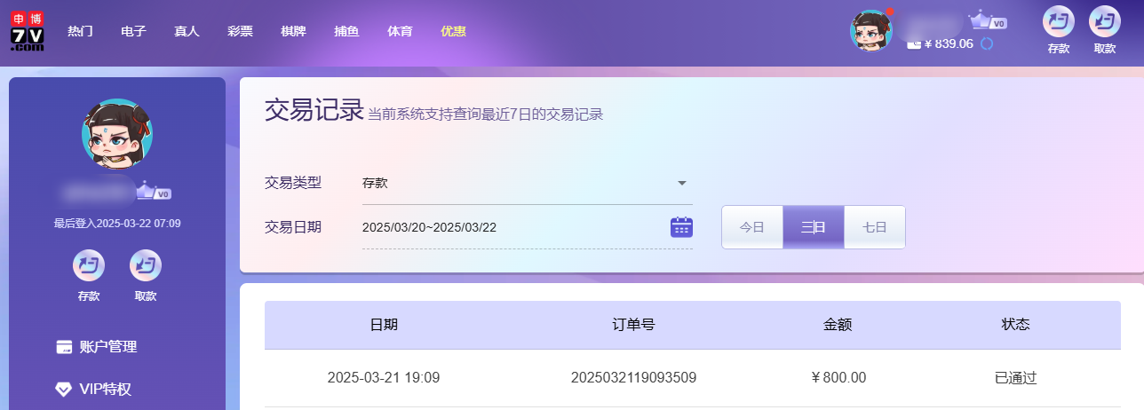Open the calendar date picker icon
The image size is (1144, 410).
681,227
